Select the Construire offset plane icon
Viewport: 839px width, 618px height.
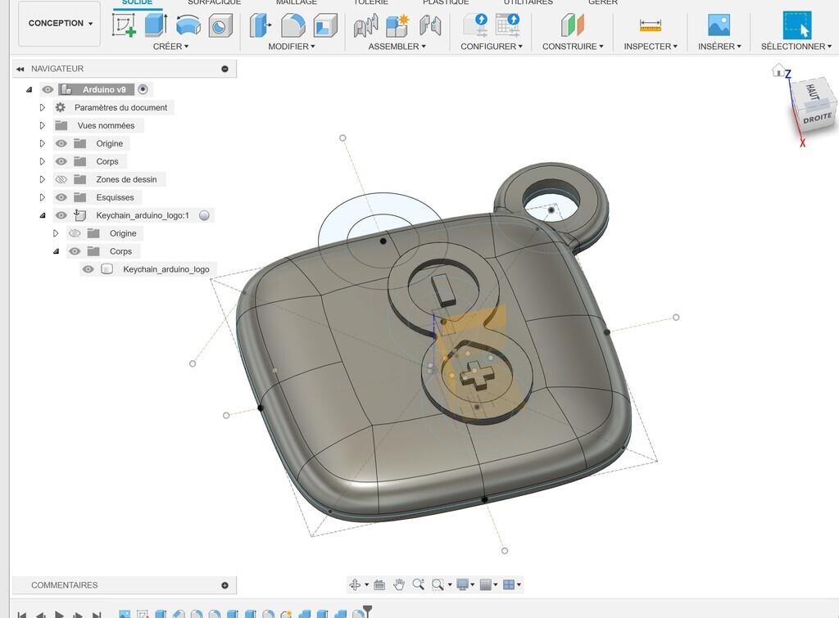point(572,25)
